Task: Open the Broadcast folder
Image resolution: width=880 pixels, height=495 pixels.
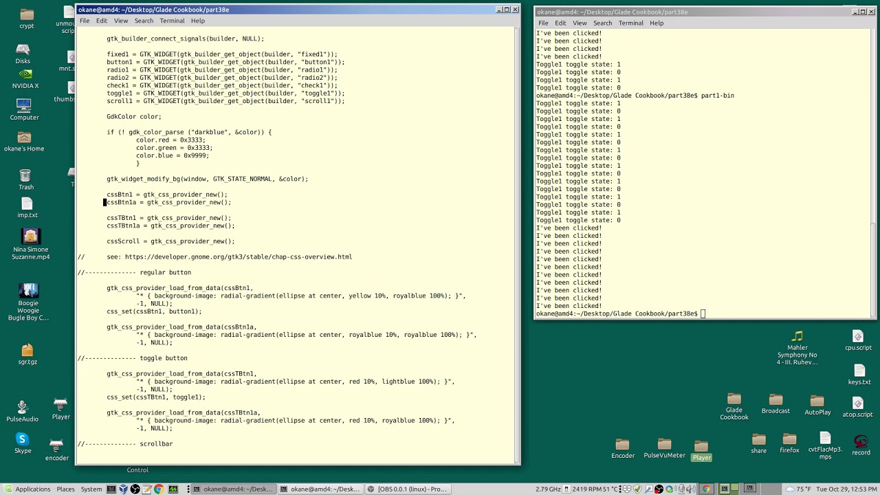Action: coord(775,404)
